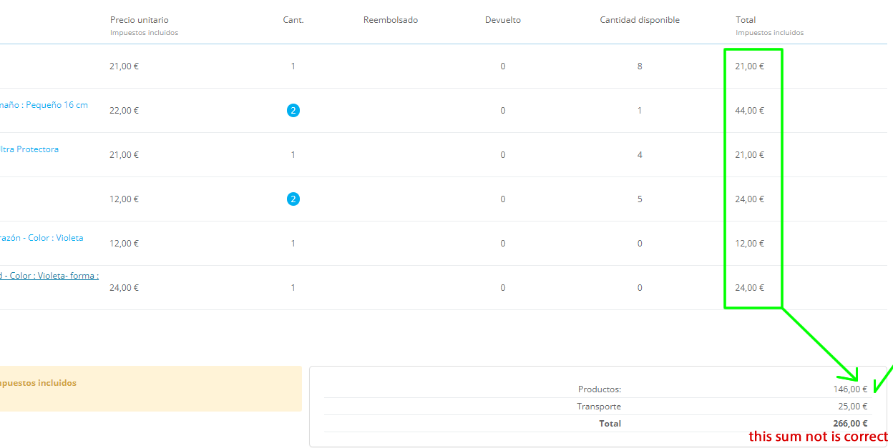Click the 'Cantidad disponible' column header

click(640, 20)
